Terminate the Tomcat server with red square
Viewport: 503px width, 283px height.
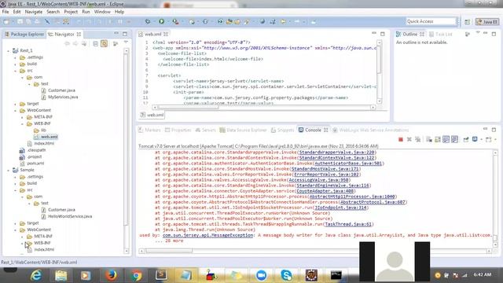400,139
